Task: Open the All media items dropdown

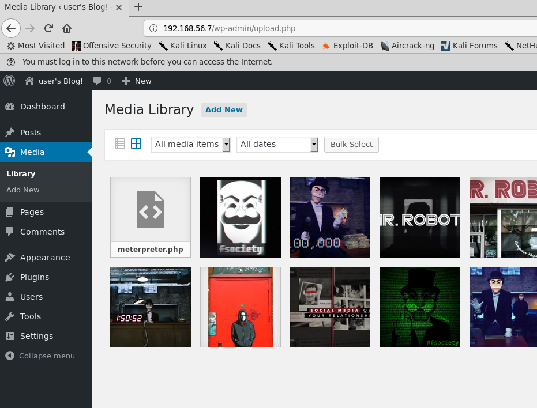Action: [x=190, y=145]
